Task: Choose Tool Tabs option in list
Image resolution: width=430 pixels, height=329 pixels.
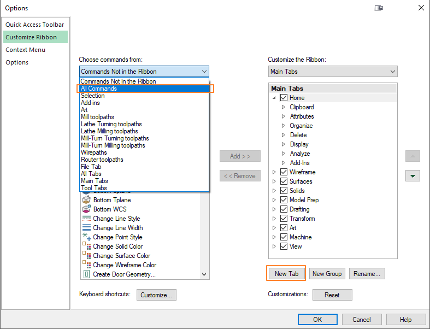Action: pyautogui.click(x=144, y=188)
